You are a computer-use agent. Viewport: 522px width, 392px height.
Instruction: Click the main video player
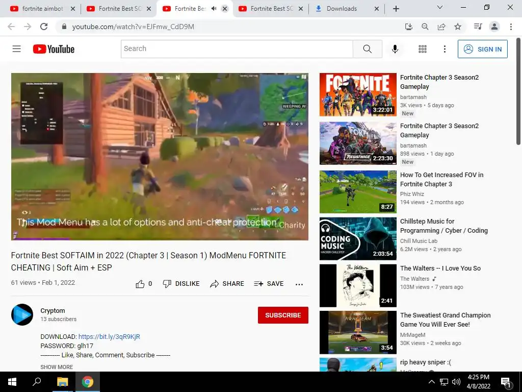coord(160,156)
